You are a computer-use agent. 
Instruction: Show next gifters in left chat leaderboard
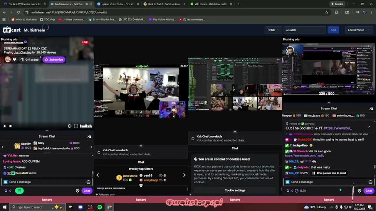click(x=91, y=147)
